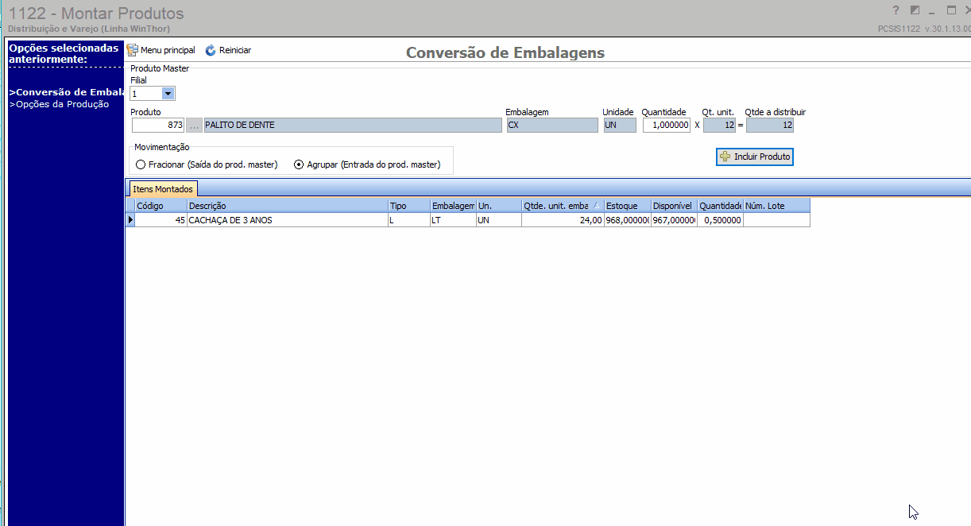Open Menu principal from toolbar
Screen dimensions: 971x526
click(x=161, y=50)
